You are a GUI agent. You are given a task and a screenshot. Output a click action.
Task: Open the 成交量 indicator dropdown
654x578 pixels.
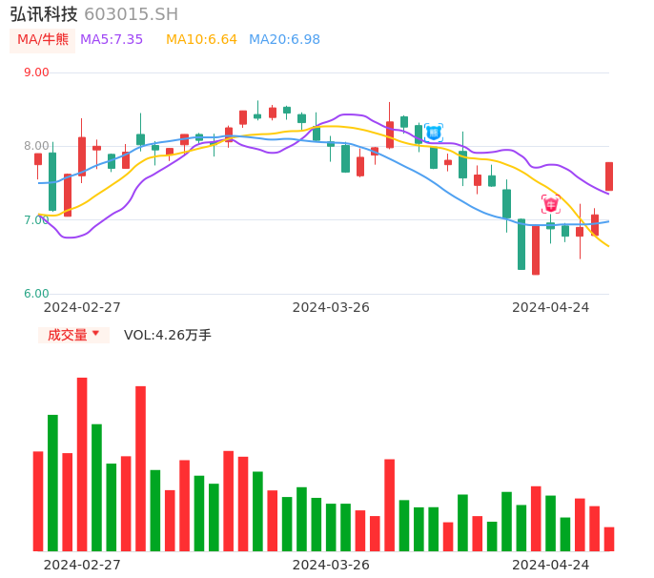(73, 335)
